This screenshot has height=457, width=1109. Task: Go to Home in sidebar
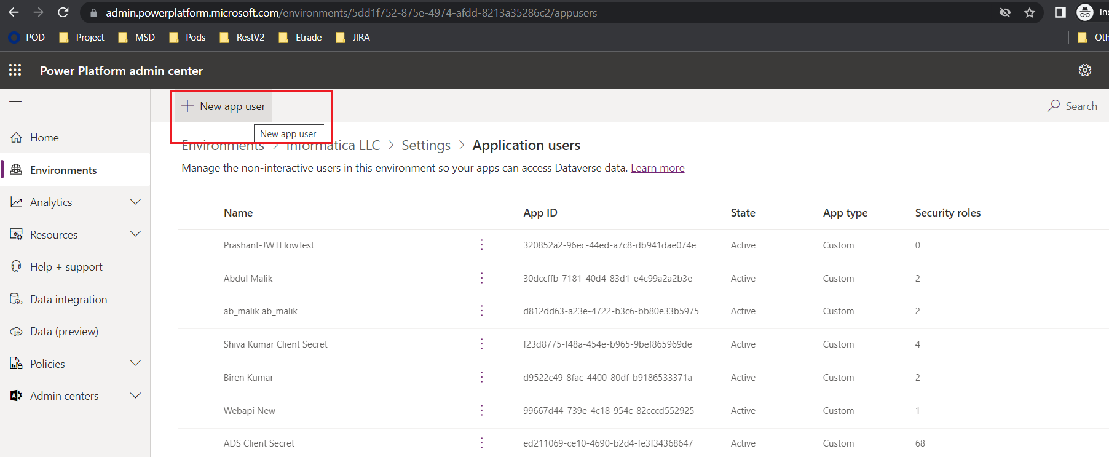point(75,138)
